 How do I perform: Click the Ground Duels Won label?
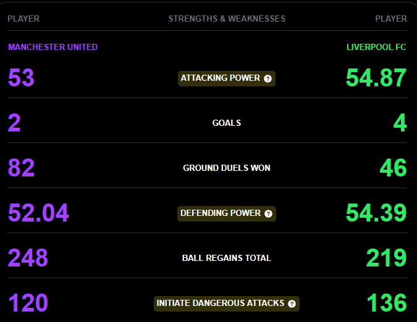227,168
